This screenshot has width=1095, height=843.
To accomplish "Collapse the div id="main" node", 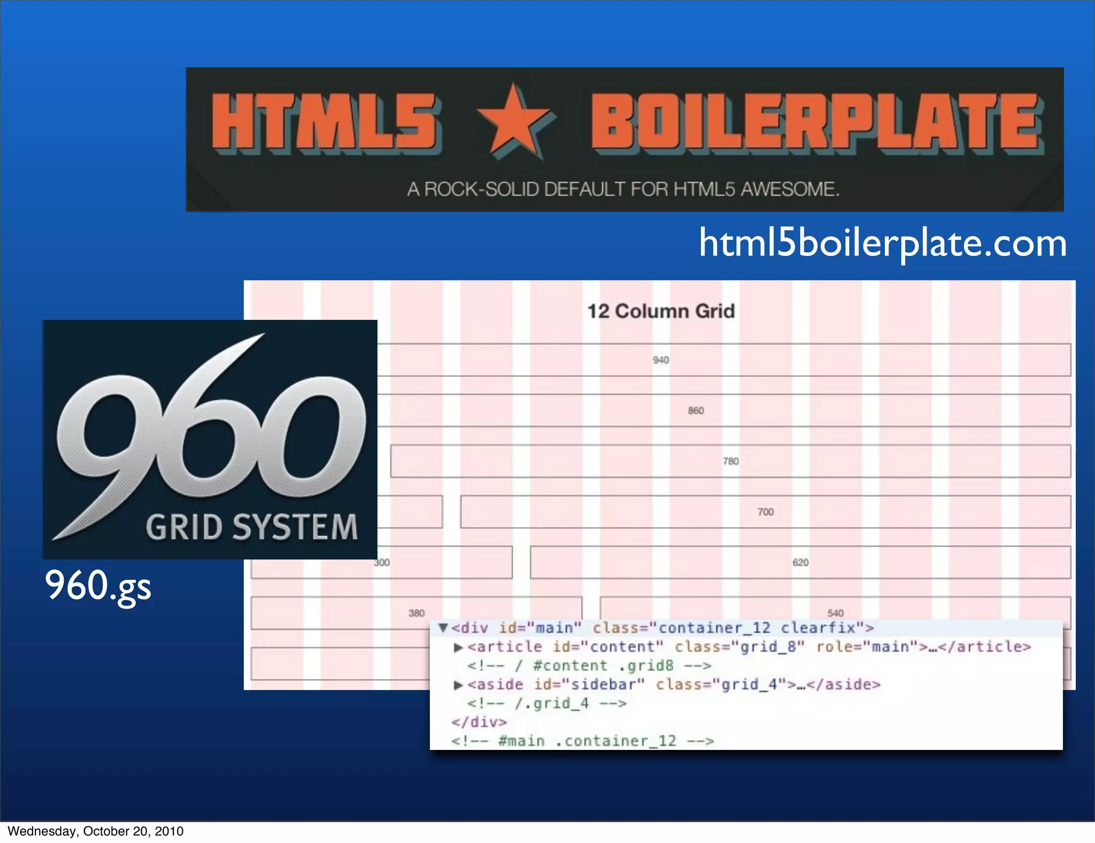I will pos(443,628).
